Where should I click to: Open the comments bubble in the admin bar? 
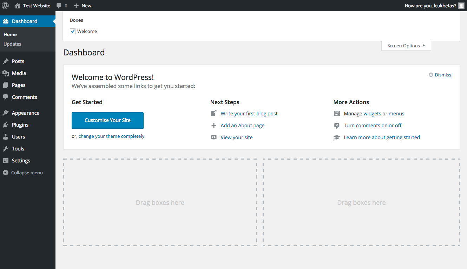(59, 5)
